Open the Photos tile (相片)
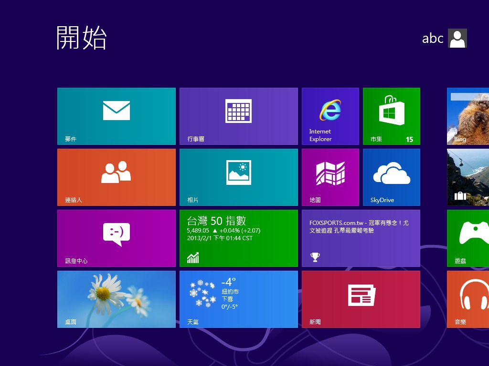The height and width of the screenshot is (366, 489). (x=239, y=177)
